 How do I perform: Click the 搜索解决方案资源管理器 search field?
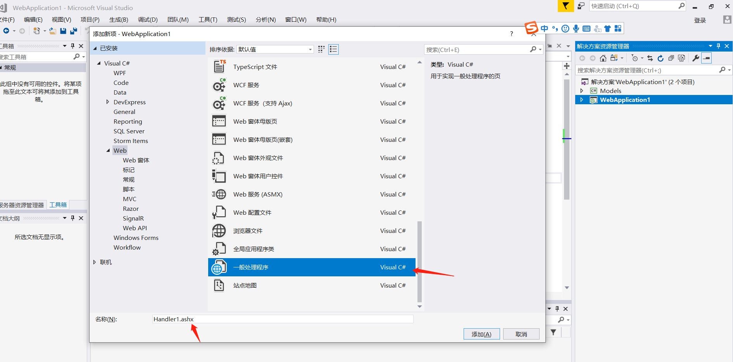[647, 70]
